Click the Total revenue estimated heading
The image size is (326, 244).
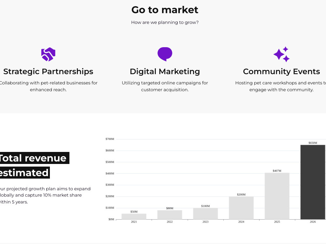coord(33,165)
